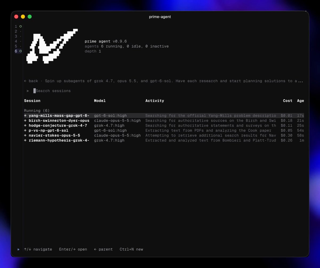Viewport: 320px width, 268px height.
Task: Click the Enter/→ open shortcut hint
Action: [73, 249]
